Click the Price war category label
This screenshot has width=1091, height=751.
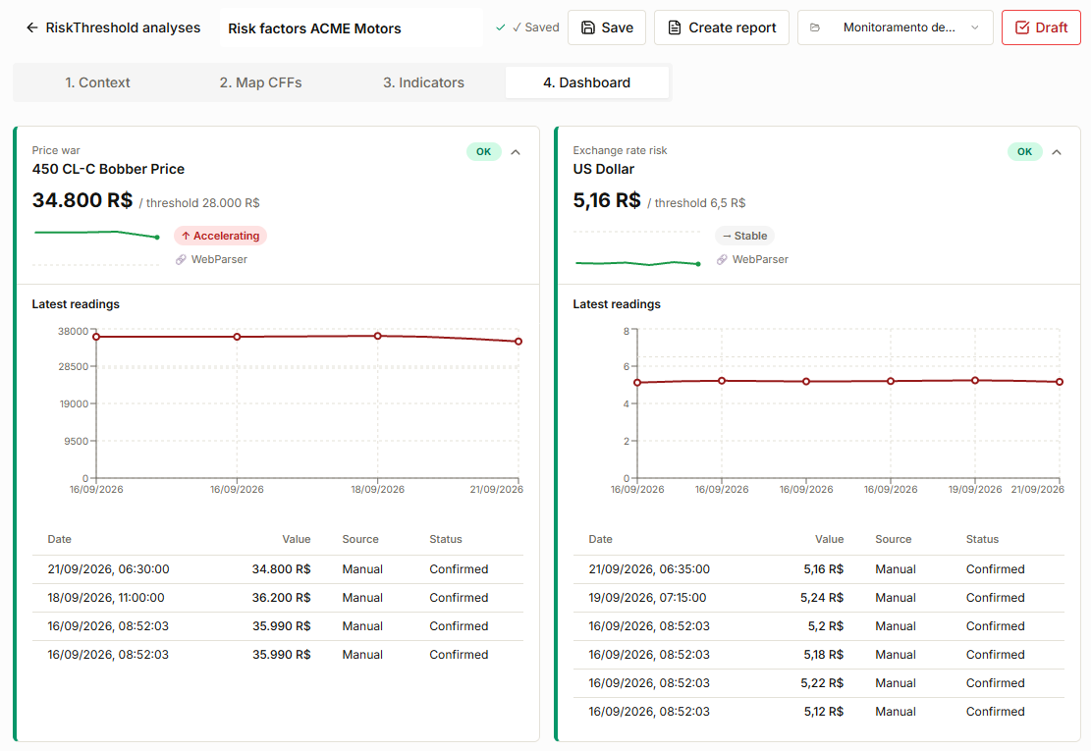tap(56, 150)
